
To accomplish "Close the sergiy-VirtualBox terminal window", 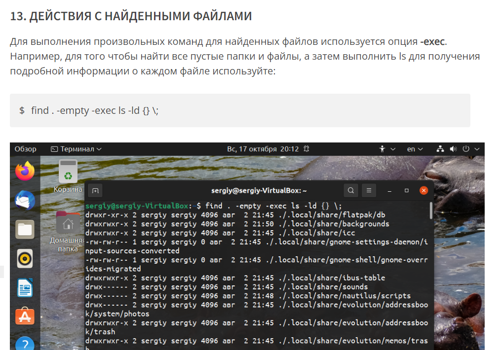I will click(x=423, y=190).
